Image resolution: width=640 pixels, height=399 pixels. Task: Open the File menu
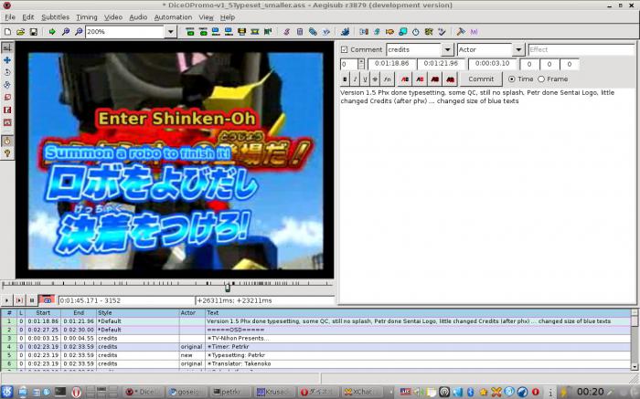(10, 17)
